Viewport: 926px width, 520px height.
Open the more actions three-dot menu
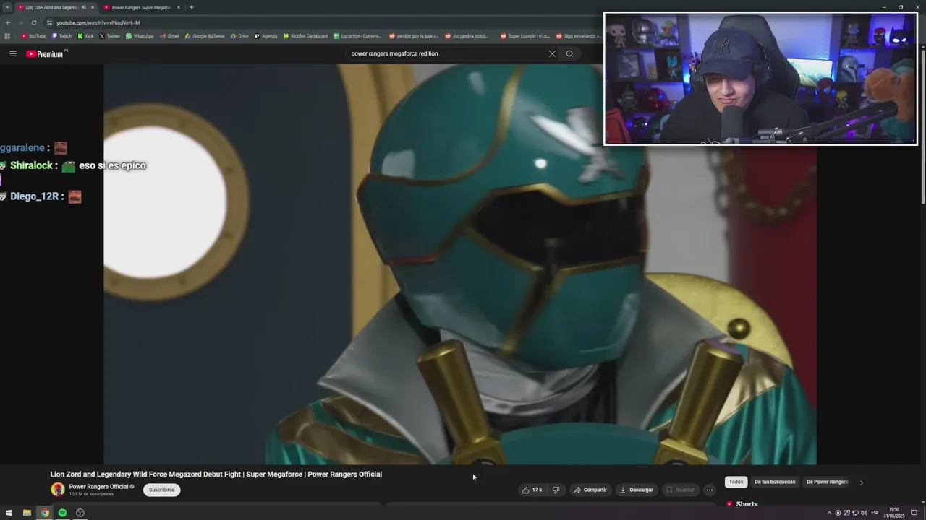pos(710,490)
